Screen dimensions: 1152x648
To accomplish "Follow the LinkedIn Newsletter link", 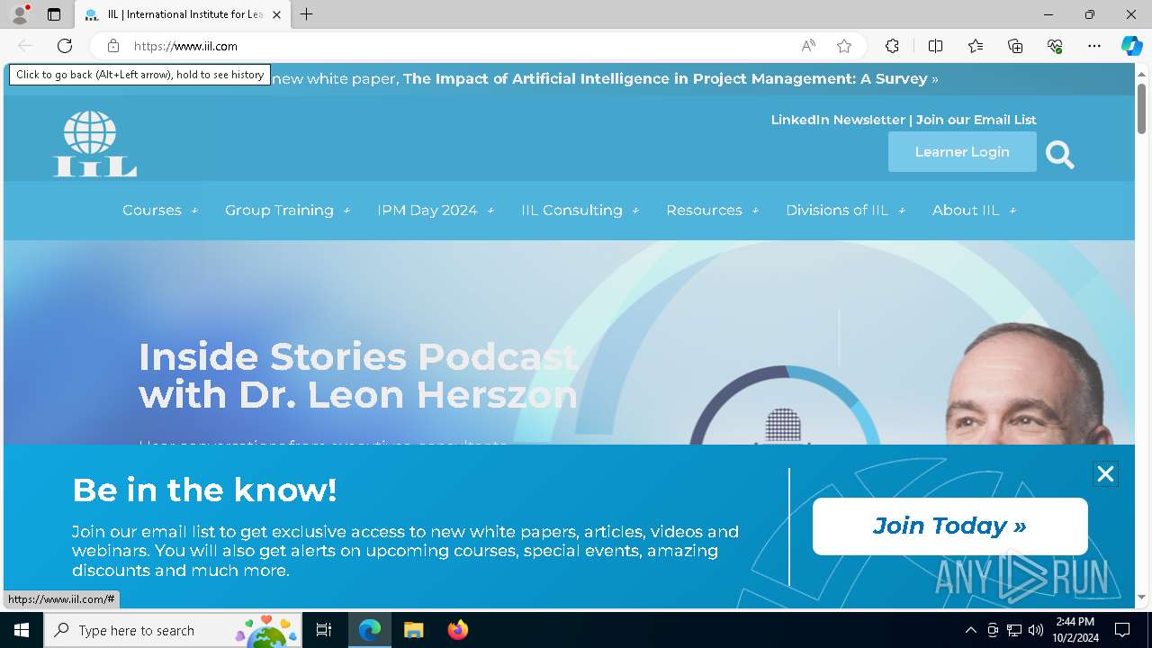I will click(838, 120).
